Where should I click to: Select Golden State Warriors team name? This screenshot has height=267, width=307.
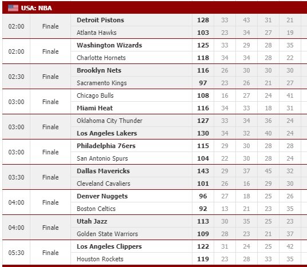coord(107,234)
